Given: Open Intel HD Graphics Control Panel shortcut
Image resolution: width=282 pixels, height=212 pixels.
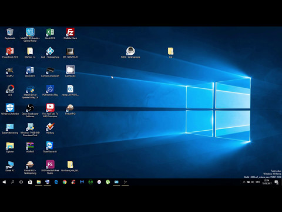Looking at the screenshot, I should click(x=30, y=35).
